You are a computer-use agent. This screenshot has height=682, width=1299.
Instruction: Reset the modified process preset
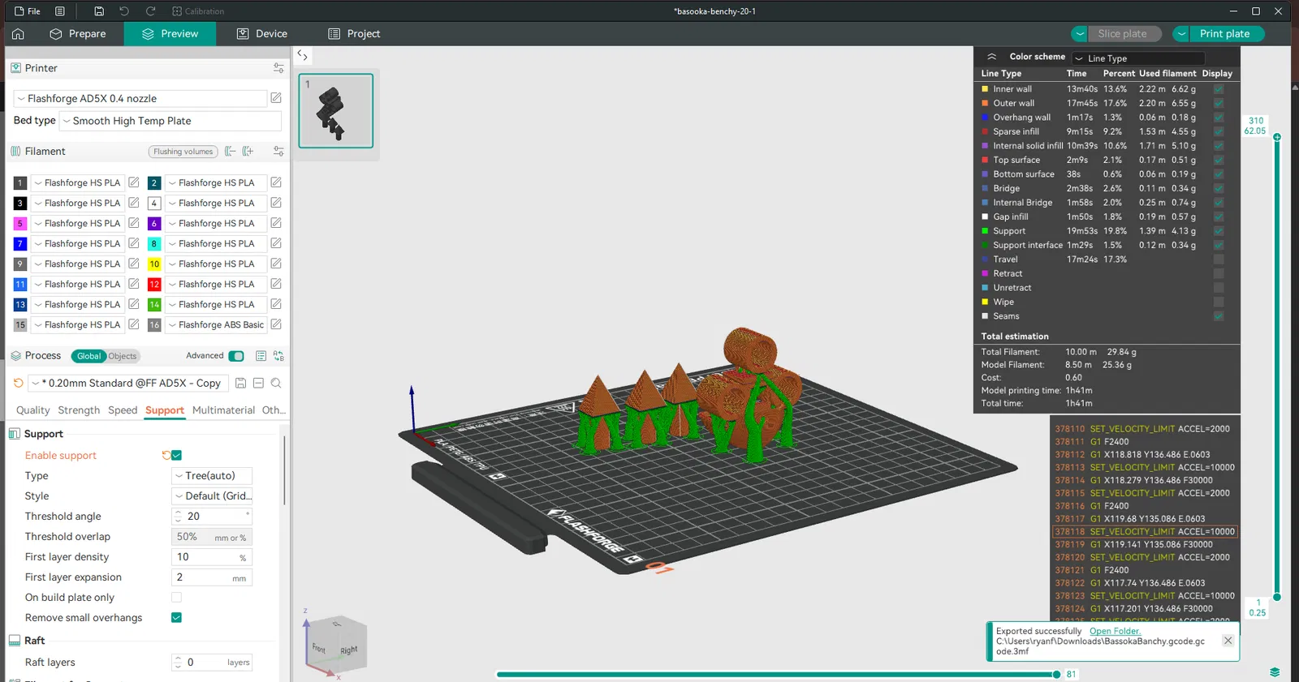[x=19, y=383]
